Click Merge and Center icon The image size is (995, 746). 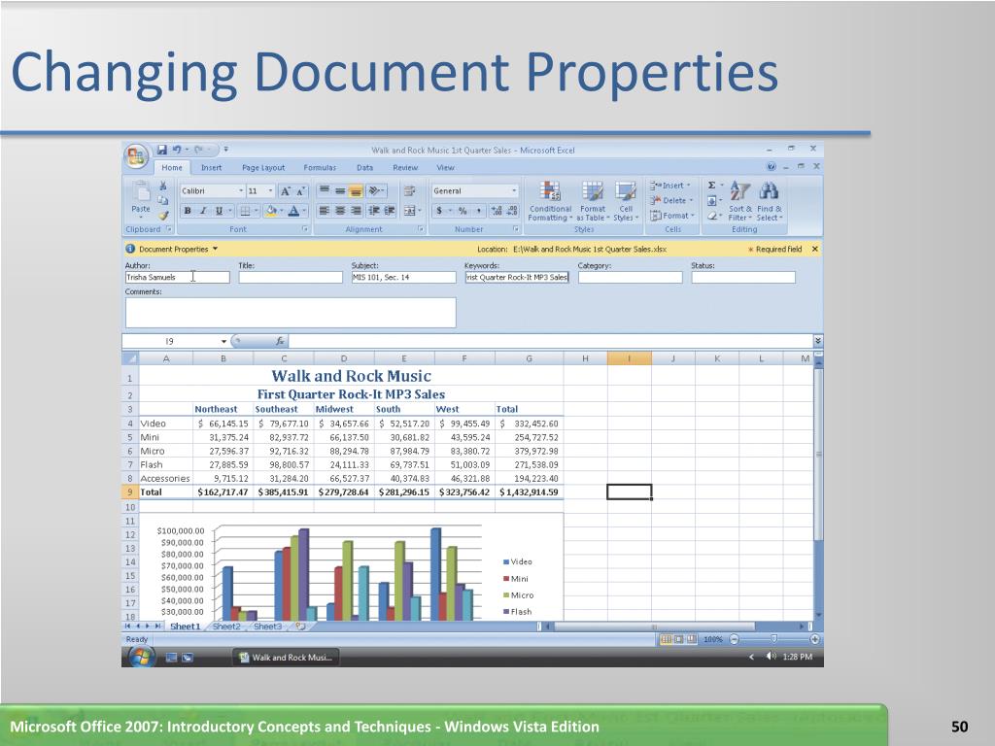click(x=409, y=211)
